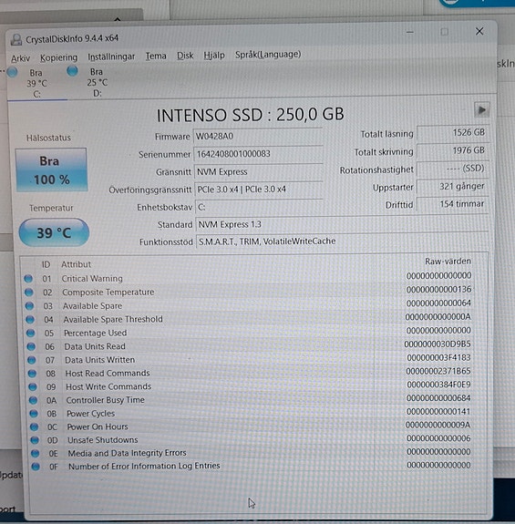
Task: Select the C: drive tab at 39 °C
Action: pos(36,84)
